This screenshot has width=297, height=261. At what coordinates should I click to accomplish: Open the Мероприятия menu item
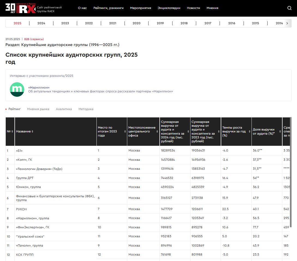pyautogui.click(x=141, y=8)
